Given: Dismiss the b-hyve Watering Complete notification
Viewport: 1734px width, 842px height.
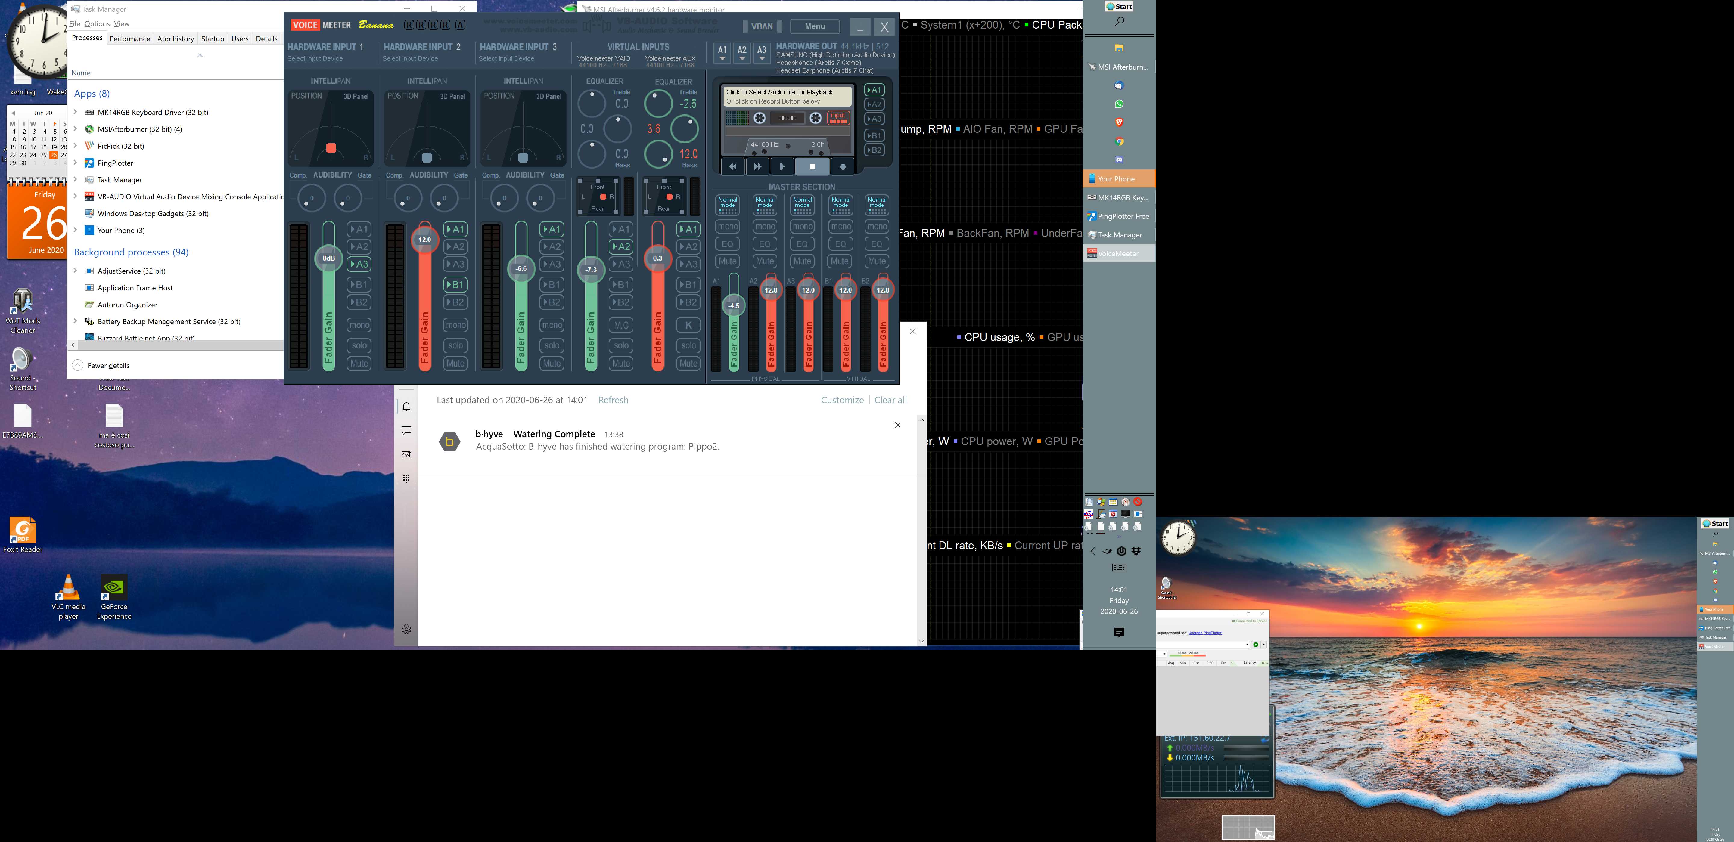Looking at the screenshot, I should (897, 425).
